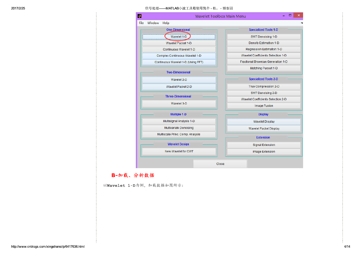Click the 'Display' panel title
The height and width of the screenshot is (255, 361).
point(263,114)
